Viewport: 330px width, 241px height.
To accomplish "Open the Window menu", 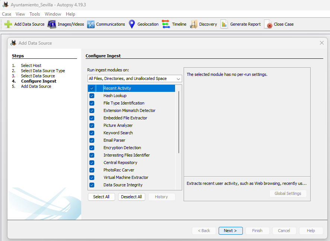I will [53, 14].
